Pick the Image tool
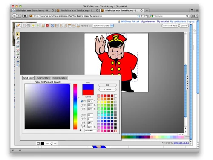213x160 pixels. pos(18,61)
